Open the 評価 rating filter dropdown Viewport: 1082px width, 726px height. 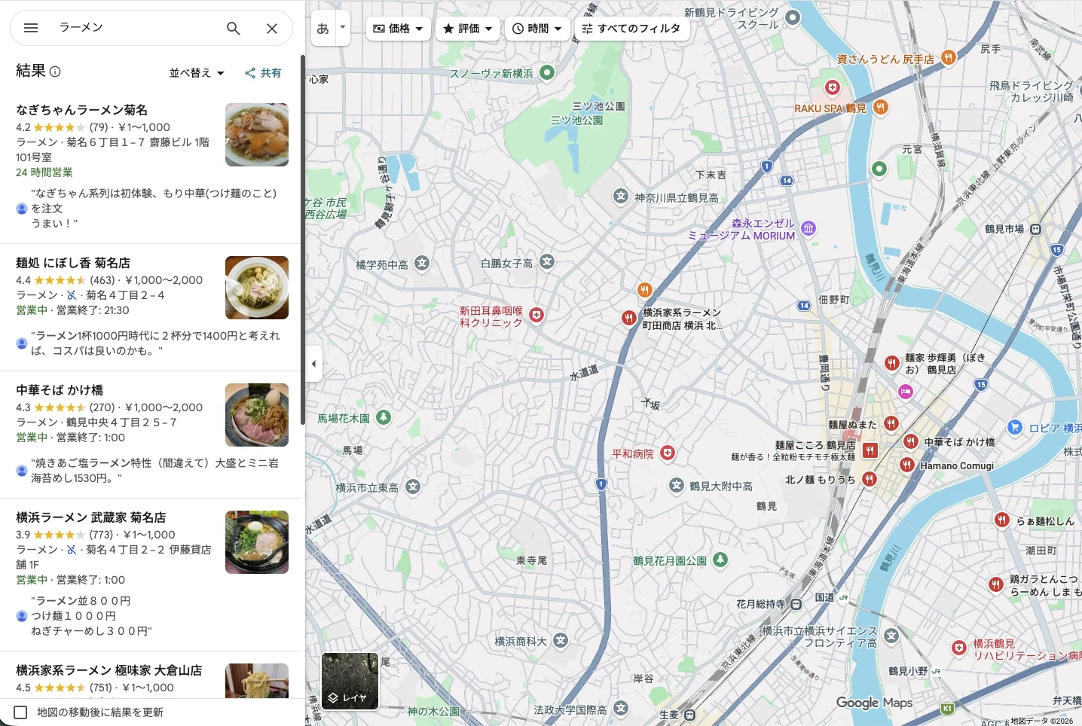[467, 29]
